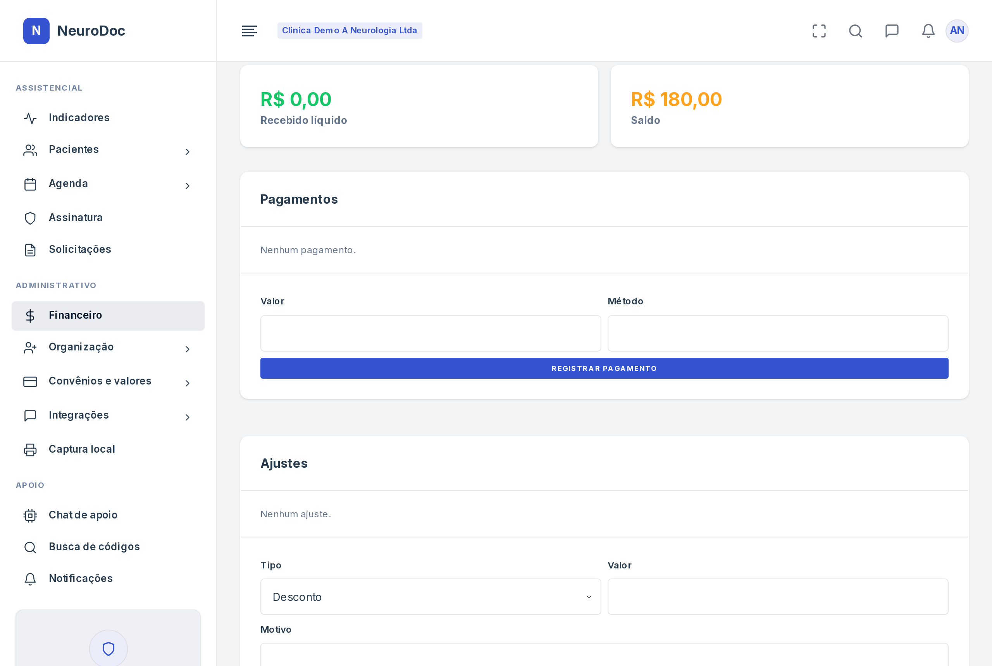Open Busca de códigos menu item

[x=108, y=547]
